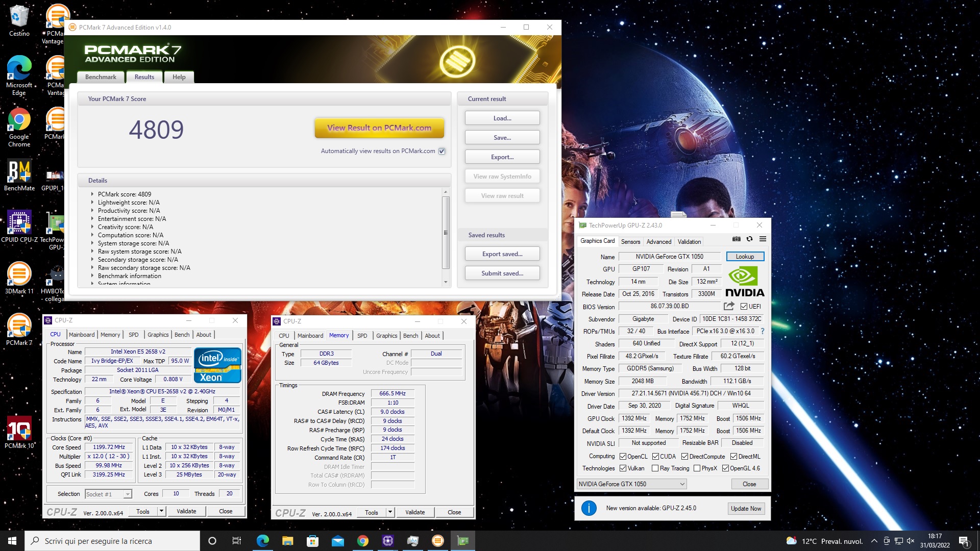Viewport: 980px width, 551px height.
Task: Click the NVIDIA logo in GPU-Z
Action: click(745, 282)
